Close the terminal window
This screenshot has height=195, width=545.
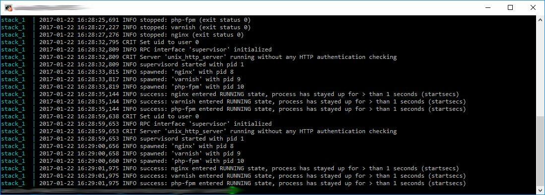click(x=533, y=7)
